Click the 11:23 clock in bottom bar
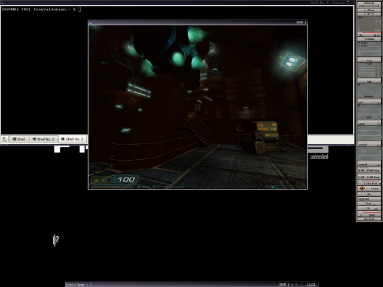Image resolution: width=383 pixels, height=287 pixels. 311,285
